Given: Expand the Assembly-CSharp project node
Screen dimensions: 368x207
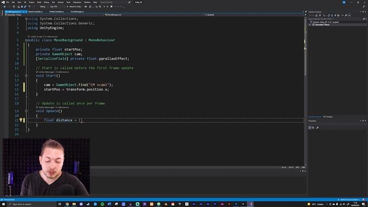Looking at the screenshot, I should click(310, 25).
